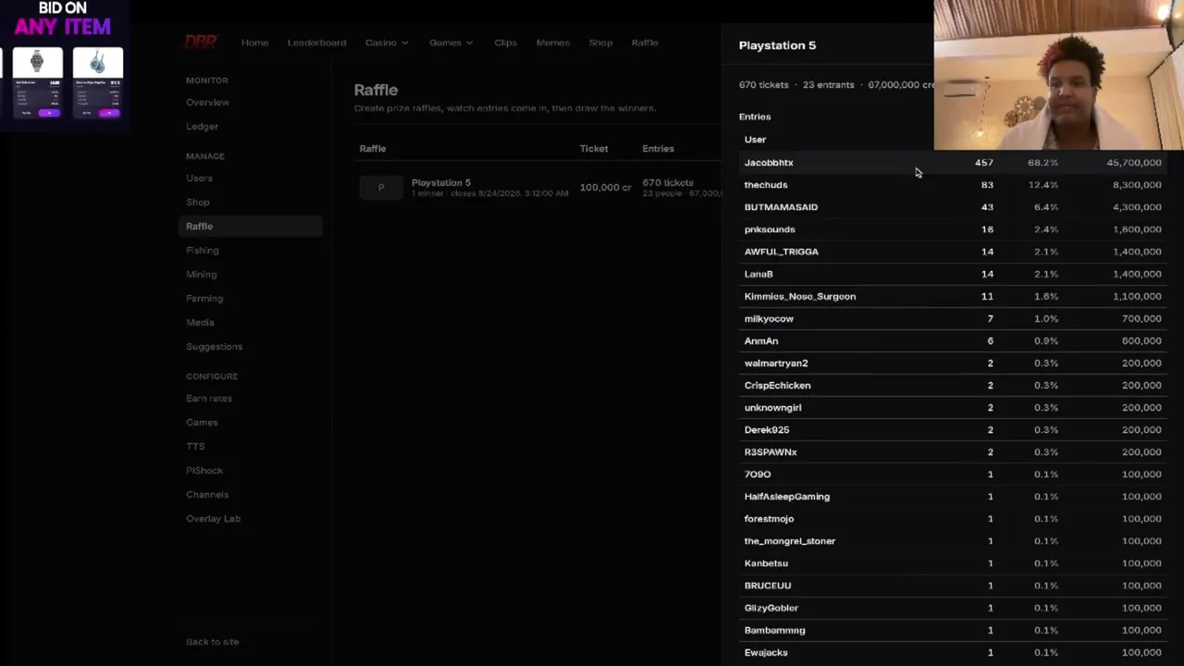The image size is (1184, 666).
Task: Click the the_mongrel_stoner entry
Action: point(953,541)
